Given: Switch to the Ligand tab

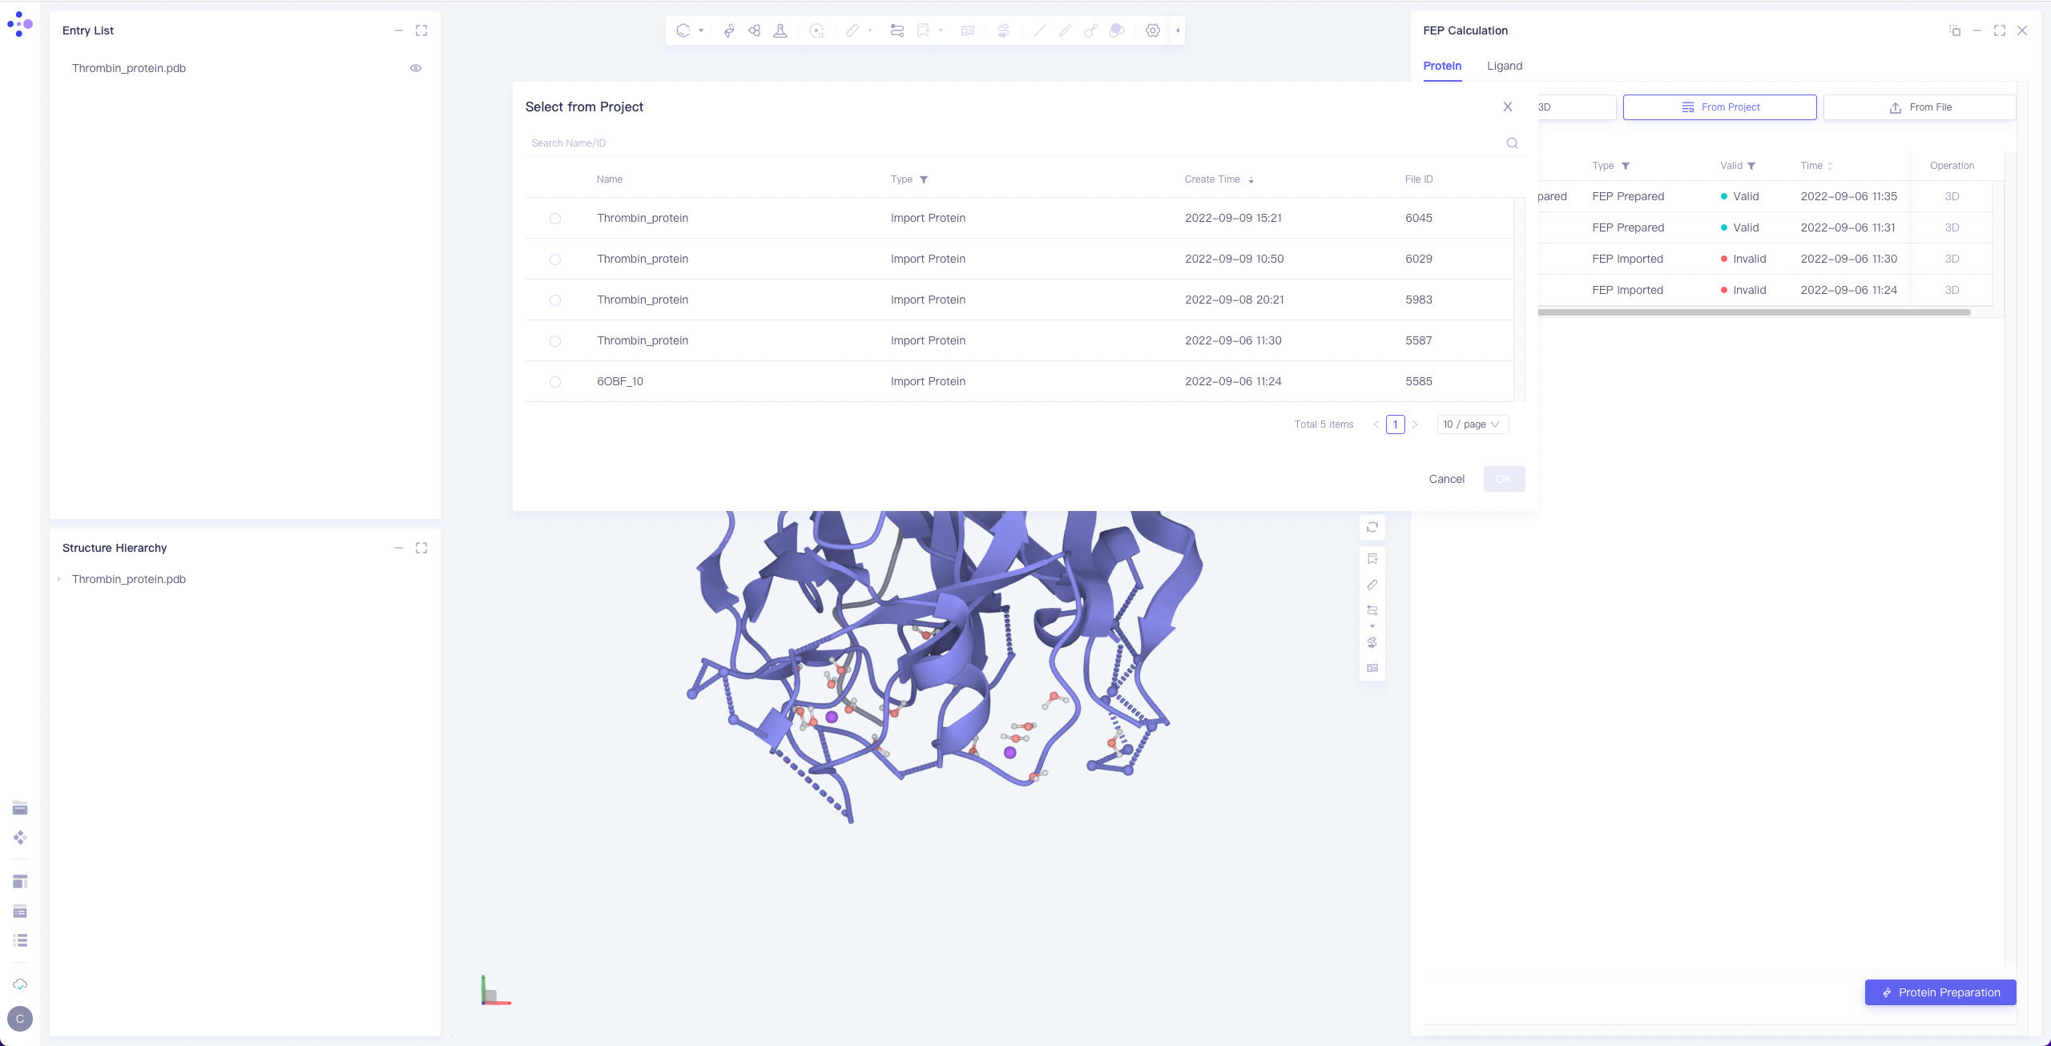Looking at the screenshot, I should 1505,66.
